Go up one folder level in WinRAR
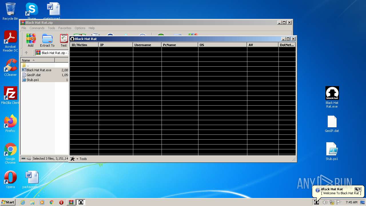The image size is (366, 206). [26, 53]
